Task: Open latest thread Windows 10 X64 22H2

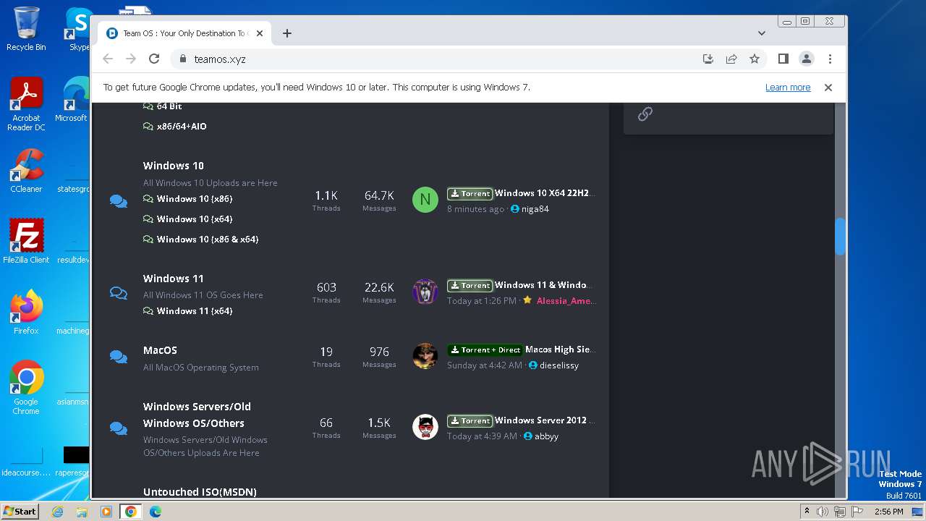Action: tap(545, 193)
